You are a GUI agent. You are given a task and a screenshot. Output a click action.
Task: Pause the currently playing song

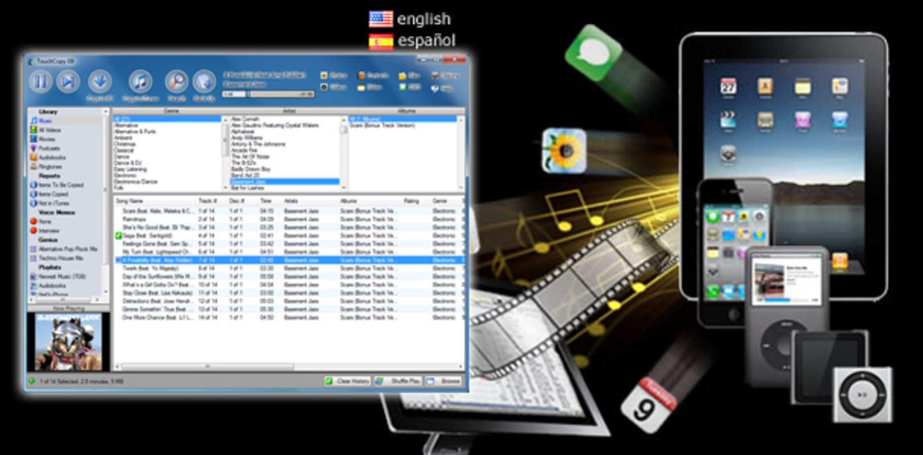40,82
